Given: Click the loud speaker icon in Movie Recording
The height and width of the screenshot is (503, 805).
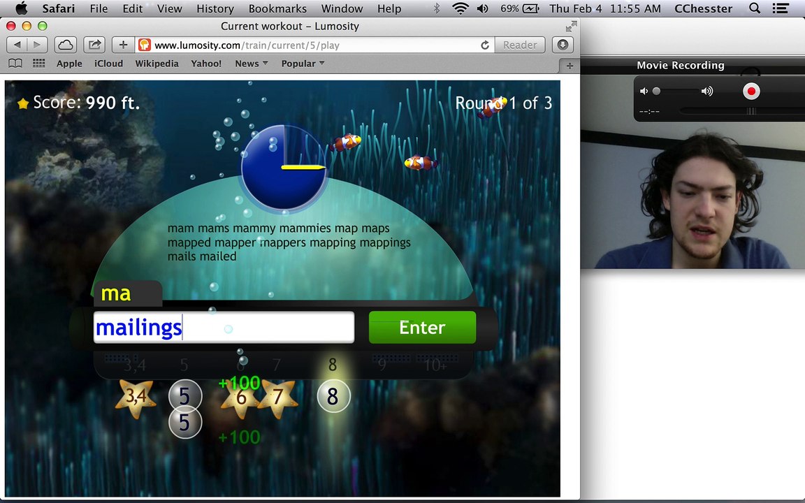Looking at the screenshot, I should tap(707, 92).
